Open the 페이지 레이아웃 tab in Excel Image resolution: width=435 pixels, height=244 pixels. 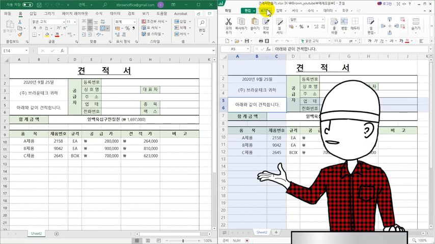(75, 13)
